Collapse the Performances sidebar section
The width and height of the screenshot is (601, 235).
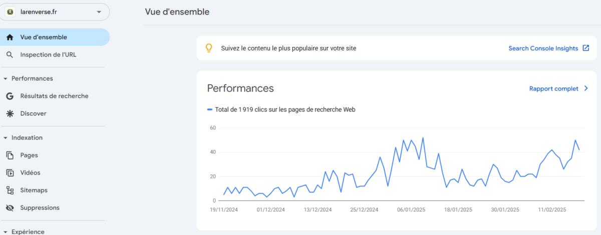(x=5, y=78)
